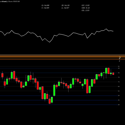This screenshot has height=125, width=125.
Task: Click the 49 price axis label
Action: (119, 105)
